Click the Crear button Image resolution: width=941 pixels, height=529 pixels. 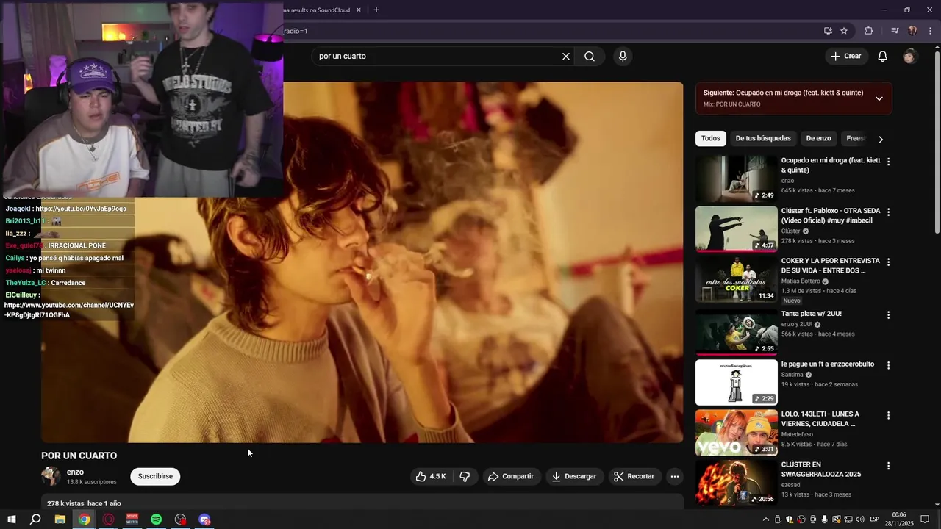pyautogui.click(x=846, y=57)
